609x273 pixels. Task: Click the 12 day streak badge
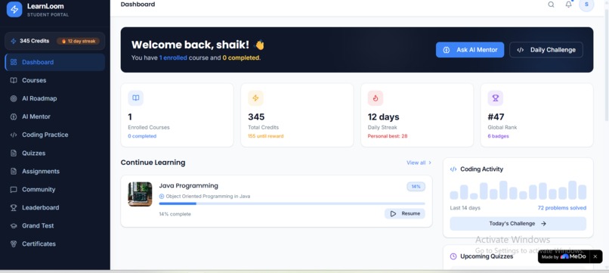pyautogui.click(x=78, y=41)
